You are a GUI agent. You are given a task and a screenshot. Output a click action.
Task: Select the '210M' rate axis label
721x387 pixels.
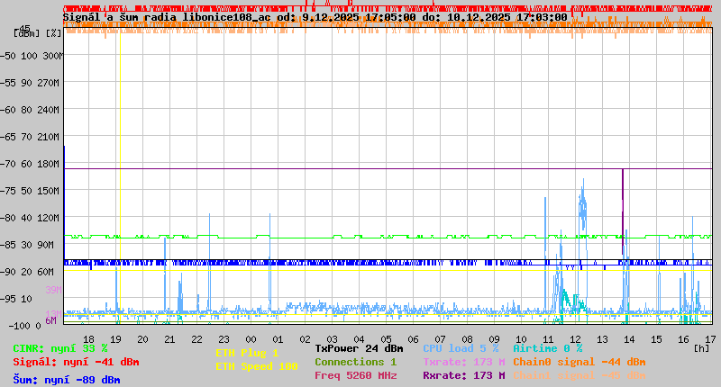coord(50,137)
